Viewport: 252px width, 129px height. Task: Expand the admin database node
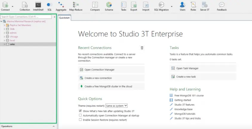click(4, 33)
